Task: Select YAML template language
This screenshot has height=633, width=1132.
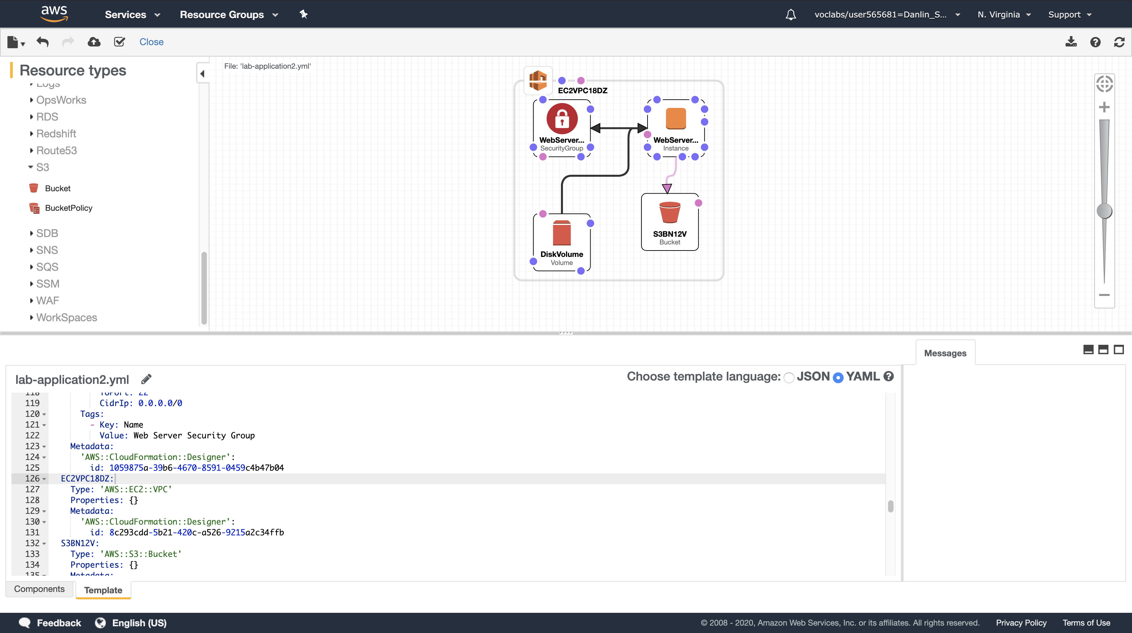Action: pyautogui.click(x=838, y=377)
